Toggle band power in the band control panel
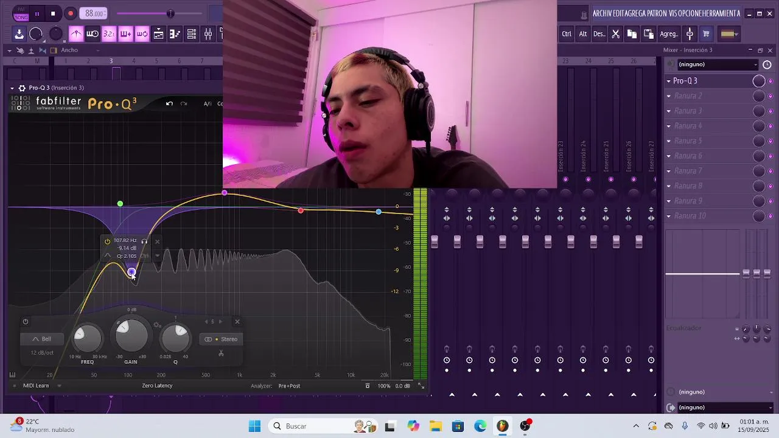This screenshot has width=779, height=438. coord(25,322)
